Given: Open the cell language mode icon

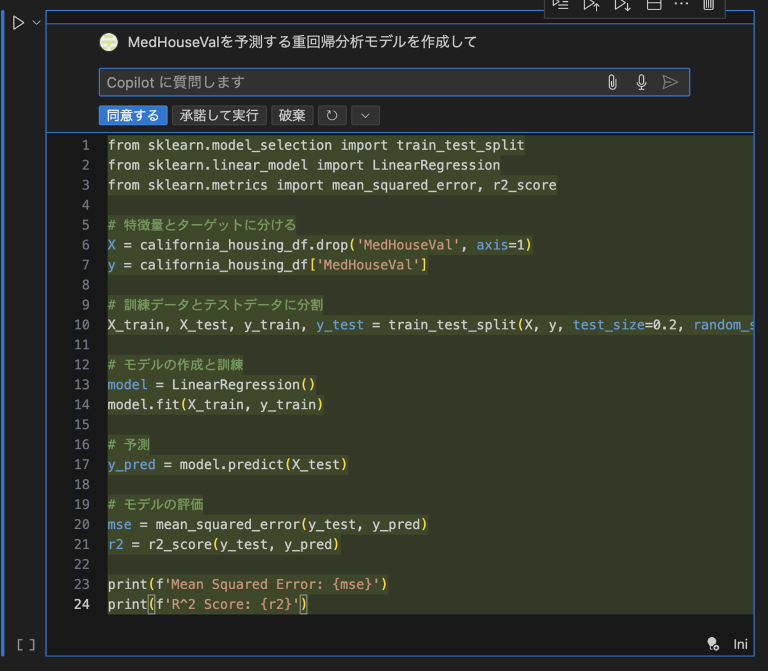Looking at the screenshot, I should click(713, 644).
